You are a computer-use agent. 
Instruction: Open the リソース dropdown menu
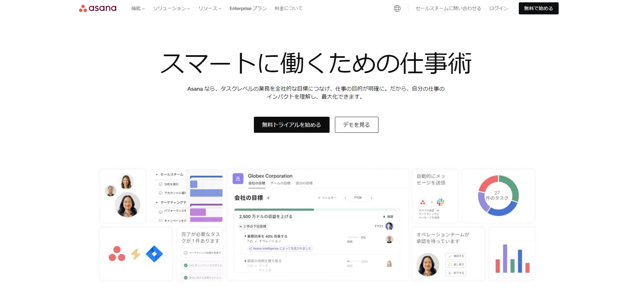tap(210, 8)
